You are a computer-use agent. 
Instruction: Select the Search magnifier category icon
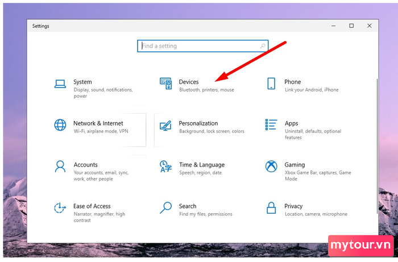pos(166,207)
